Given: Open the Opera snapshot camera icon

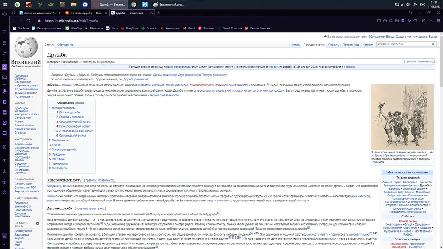Looking at the screenshot, I should pos(397,20).
